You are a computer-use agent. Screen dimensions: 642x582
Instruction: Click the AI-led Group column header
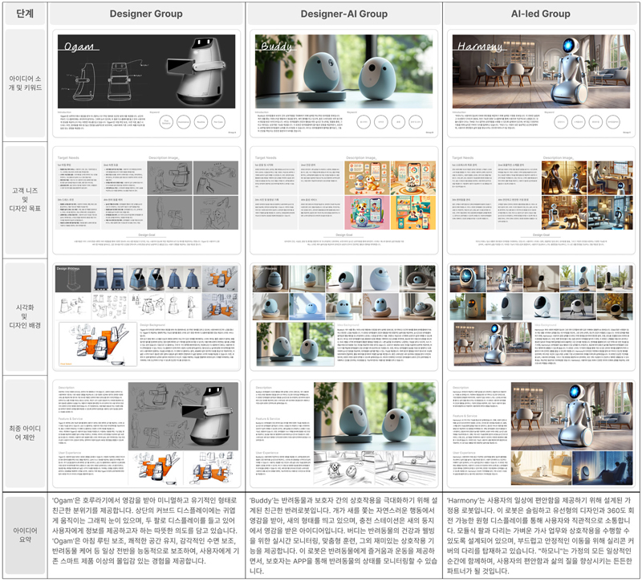click(542, 14)
